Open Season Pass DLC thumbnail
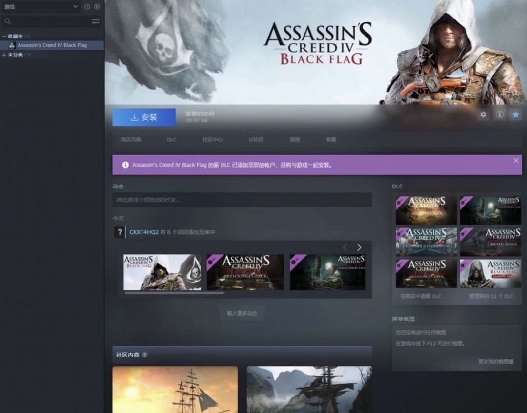 [x=490, y=273]
